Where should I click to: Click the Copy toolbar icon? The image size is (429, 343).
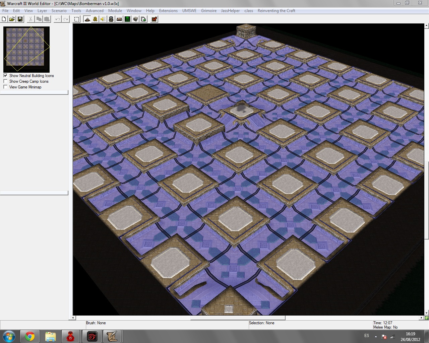pyautogui.click(x=39, y=19)
